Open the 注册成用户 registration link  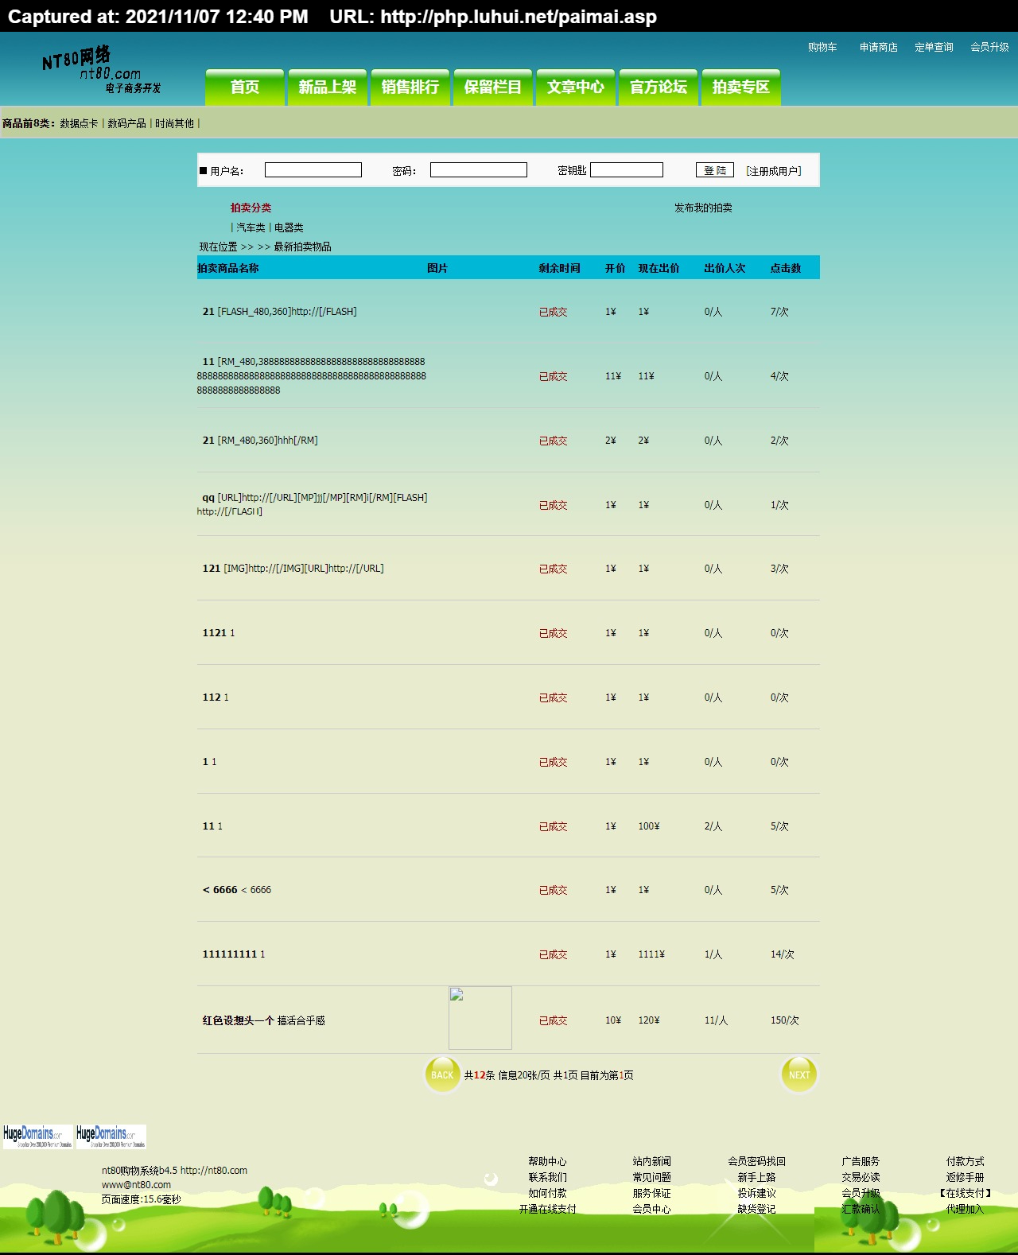pos(774,171)
